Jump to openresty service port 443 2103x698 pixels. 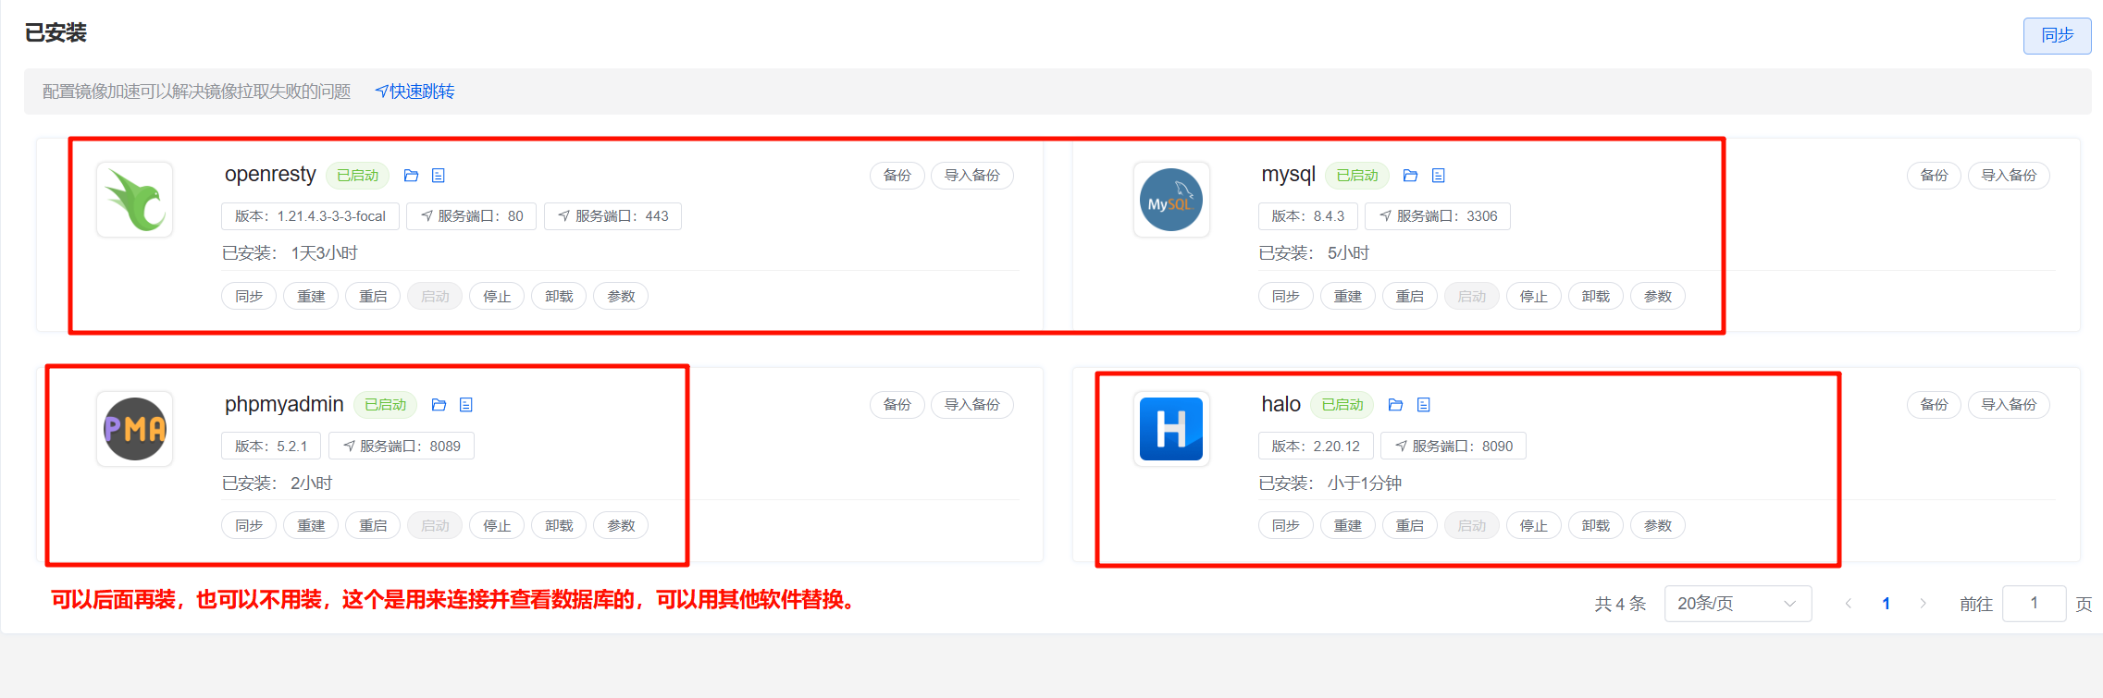(612, 216)
